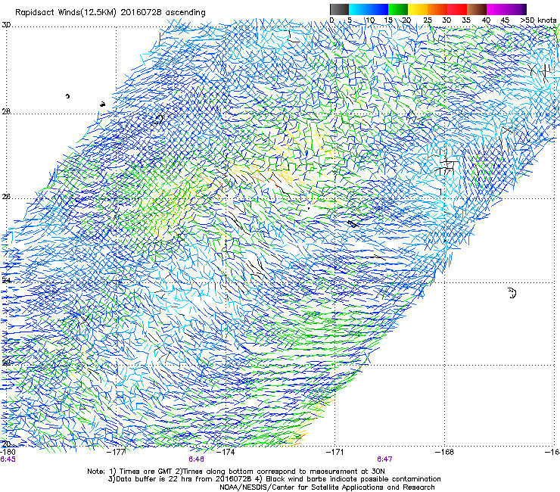Click the cyan-to-blue 5-15 knots segment
The width and height of the screenshot is (560, 492).
tap(369, 9)
